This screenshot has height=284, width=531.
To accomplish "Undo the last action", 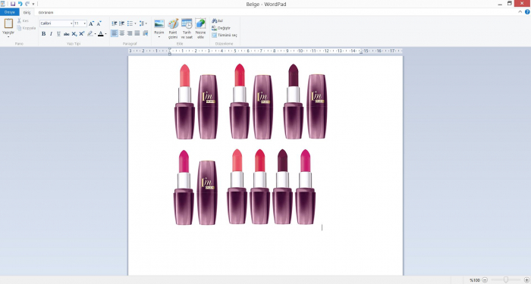I will [20, 4].
